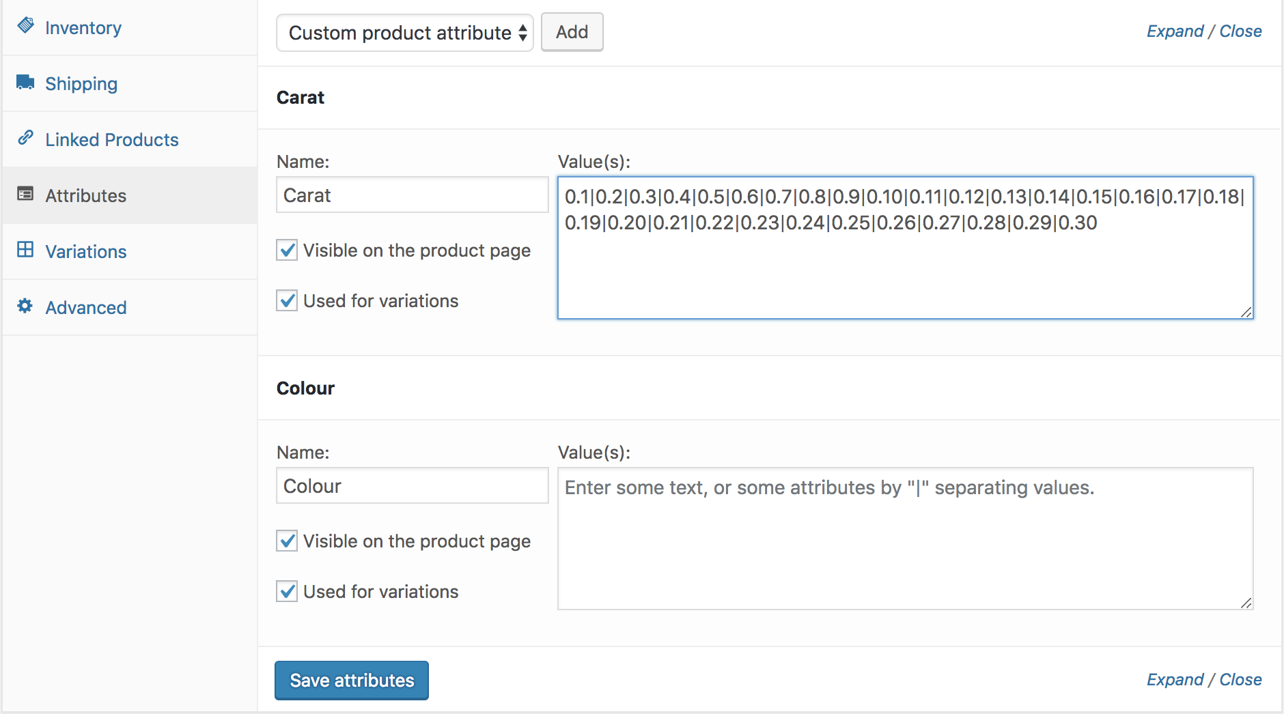Click the Save attributes button

pos(352,681)
